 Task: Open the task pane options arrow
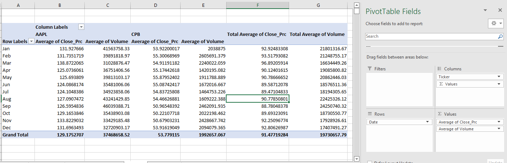click(x=485, y=11)
